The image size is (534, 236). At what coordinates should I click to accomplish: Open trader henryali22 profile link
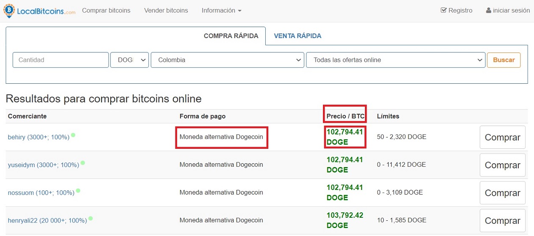(x=47, y=220)
